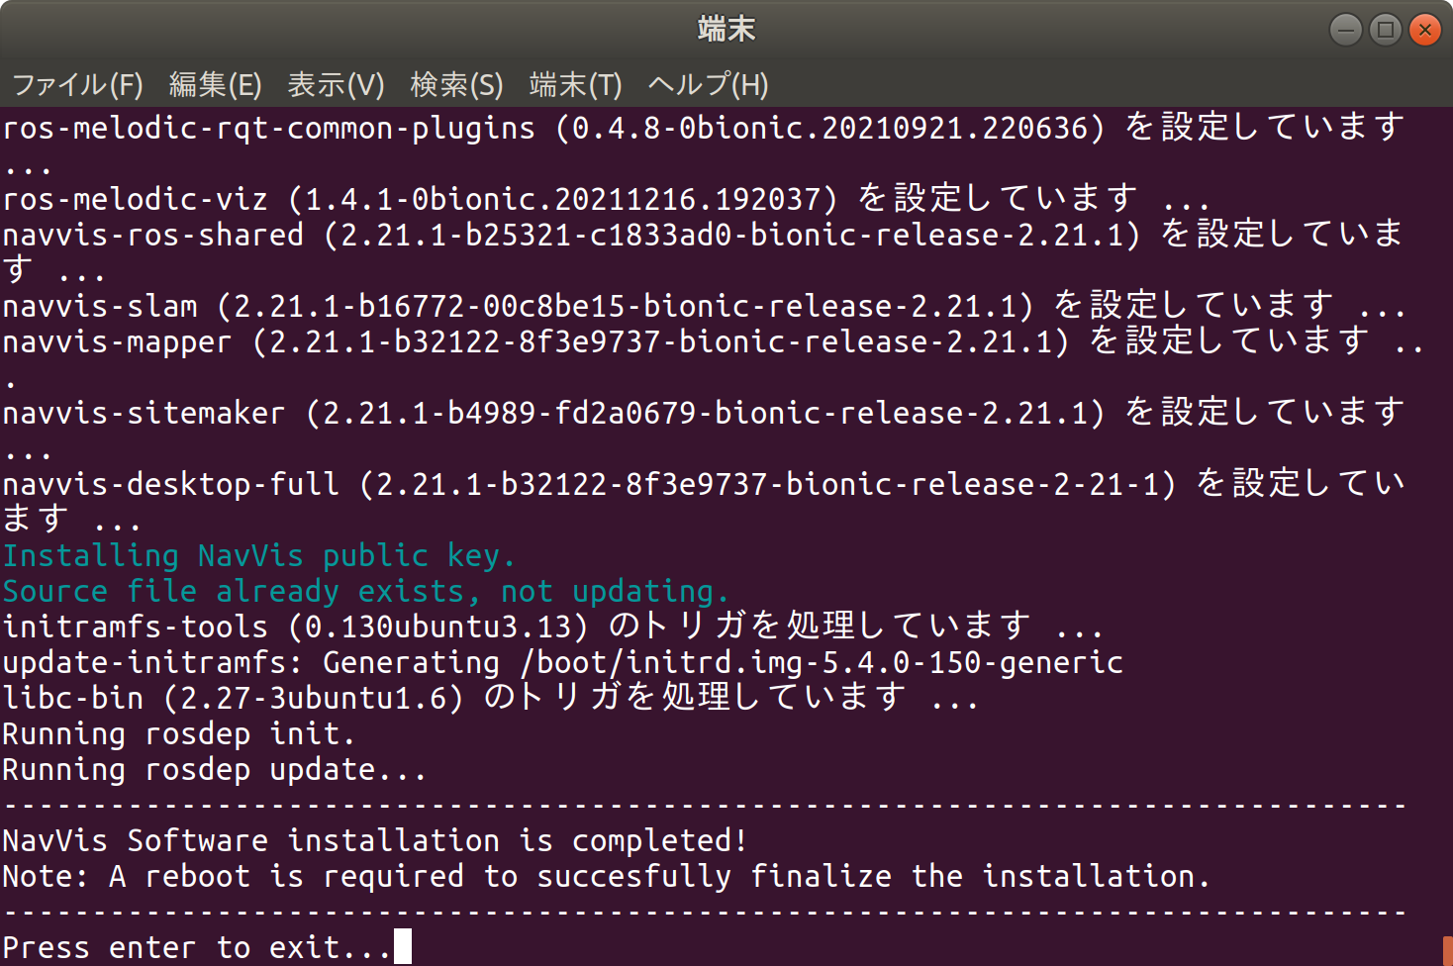Image resolution: width=1453 pixels, height=966 pixels.
Task: Open the 表示(V) menu
Action: [x=336, y=85]
